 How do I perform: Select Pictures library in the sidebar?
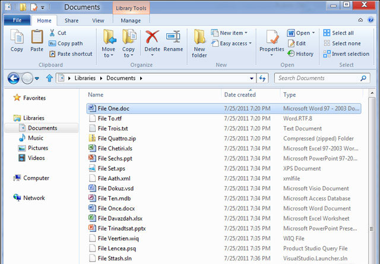tap(33, 148)
